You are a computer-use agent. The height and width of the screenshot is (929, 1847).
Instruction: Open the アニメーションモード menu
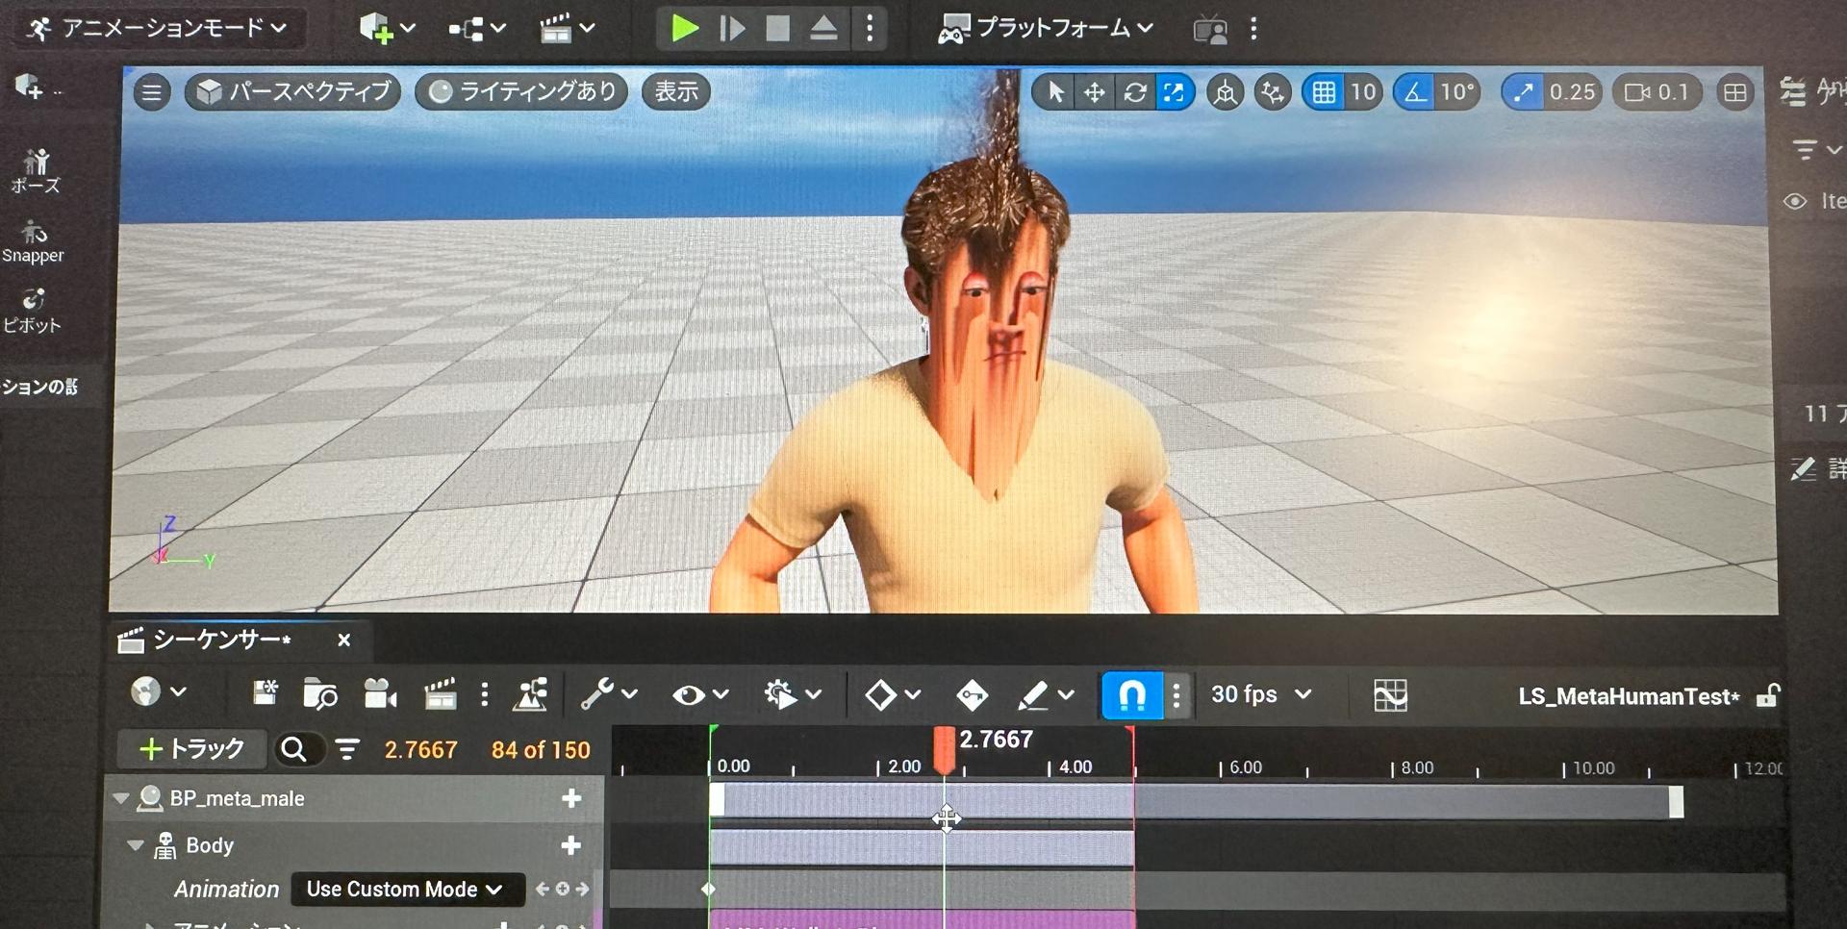click(x=159, y=29)
